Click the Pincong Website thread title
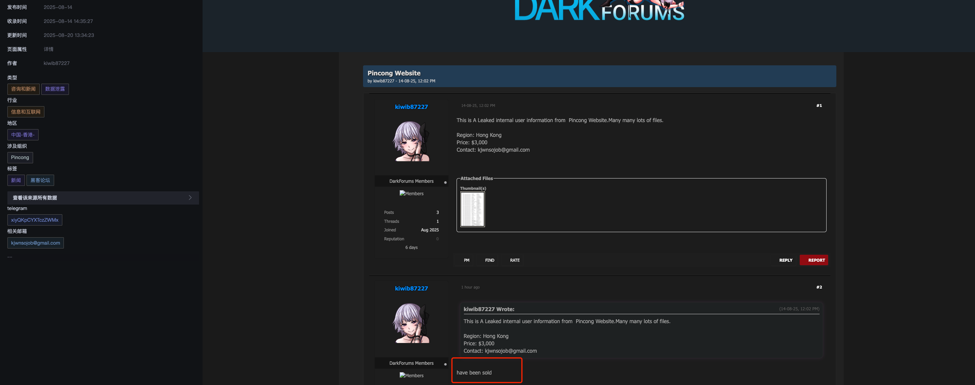Screen dimensions: 975x385 click(394, 73)
